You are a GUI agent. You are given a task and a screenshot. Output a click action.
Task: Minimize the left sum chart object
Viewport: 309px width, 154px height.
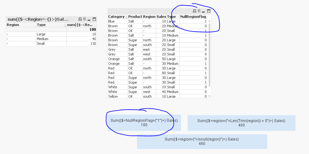click(x=89, y=19)
